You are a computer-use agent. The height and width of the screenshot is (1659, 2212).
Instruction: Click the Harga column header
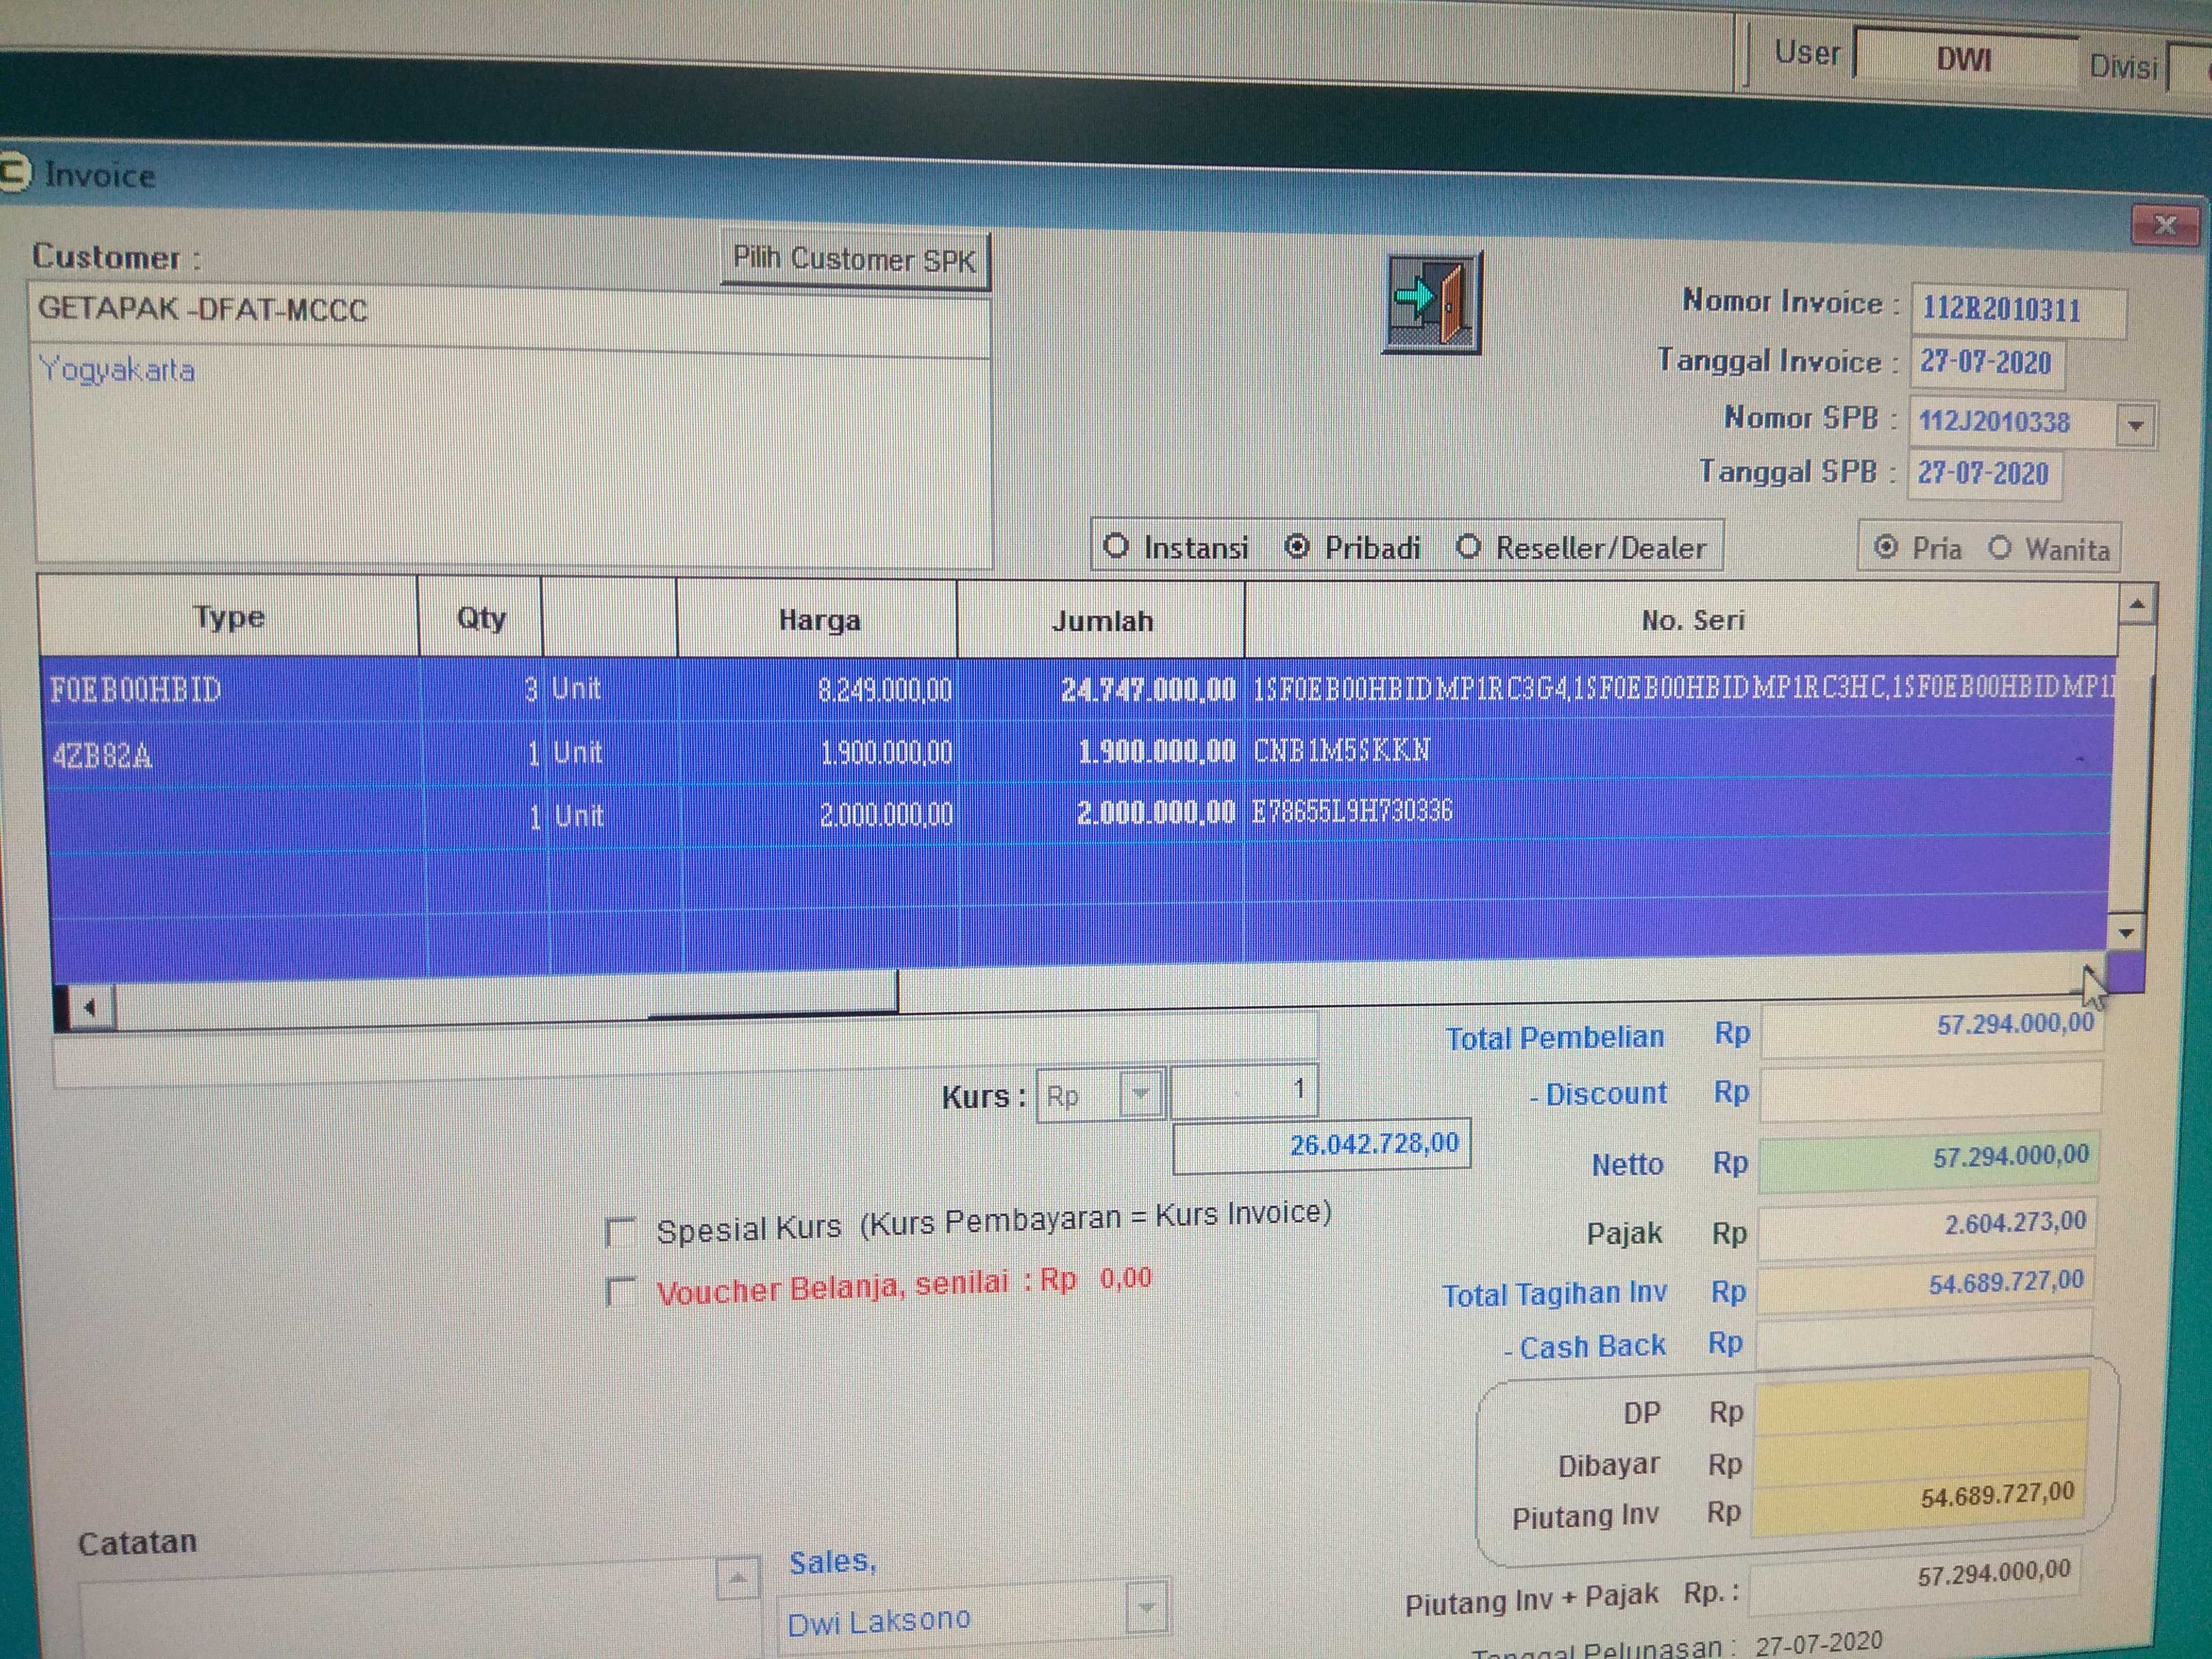818,620
